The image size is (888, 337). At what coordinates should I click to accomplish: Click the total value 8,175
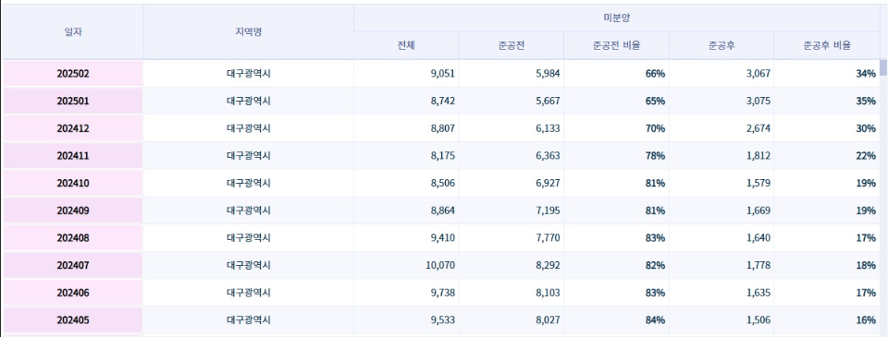(443, 156)
